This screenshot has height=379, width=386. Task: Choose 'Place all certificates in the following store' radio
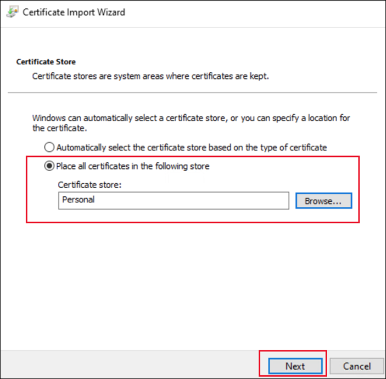[x=49, y=166]
